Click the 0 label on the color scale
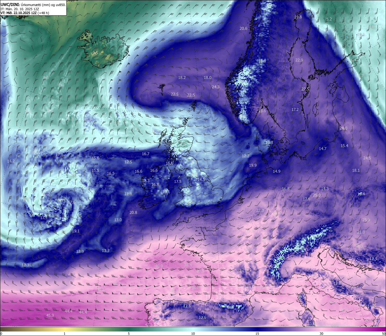 [1, 334]
